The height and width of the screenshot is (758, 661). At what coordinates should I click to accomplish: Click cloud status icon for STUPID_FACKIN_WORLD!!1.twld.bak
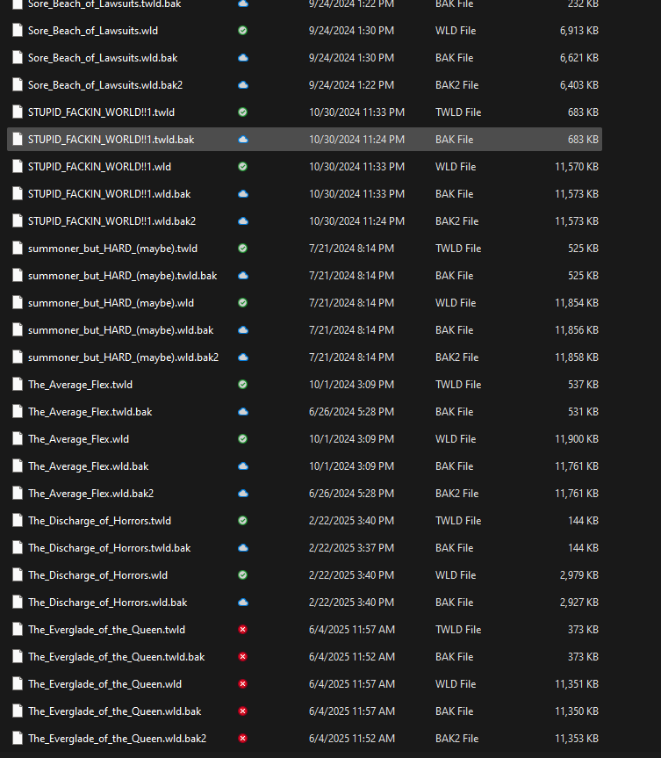242,140
